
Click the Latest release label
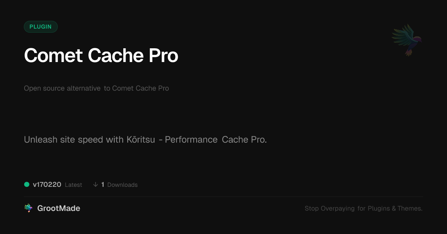pyautogui.click(x=73, y=185)
